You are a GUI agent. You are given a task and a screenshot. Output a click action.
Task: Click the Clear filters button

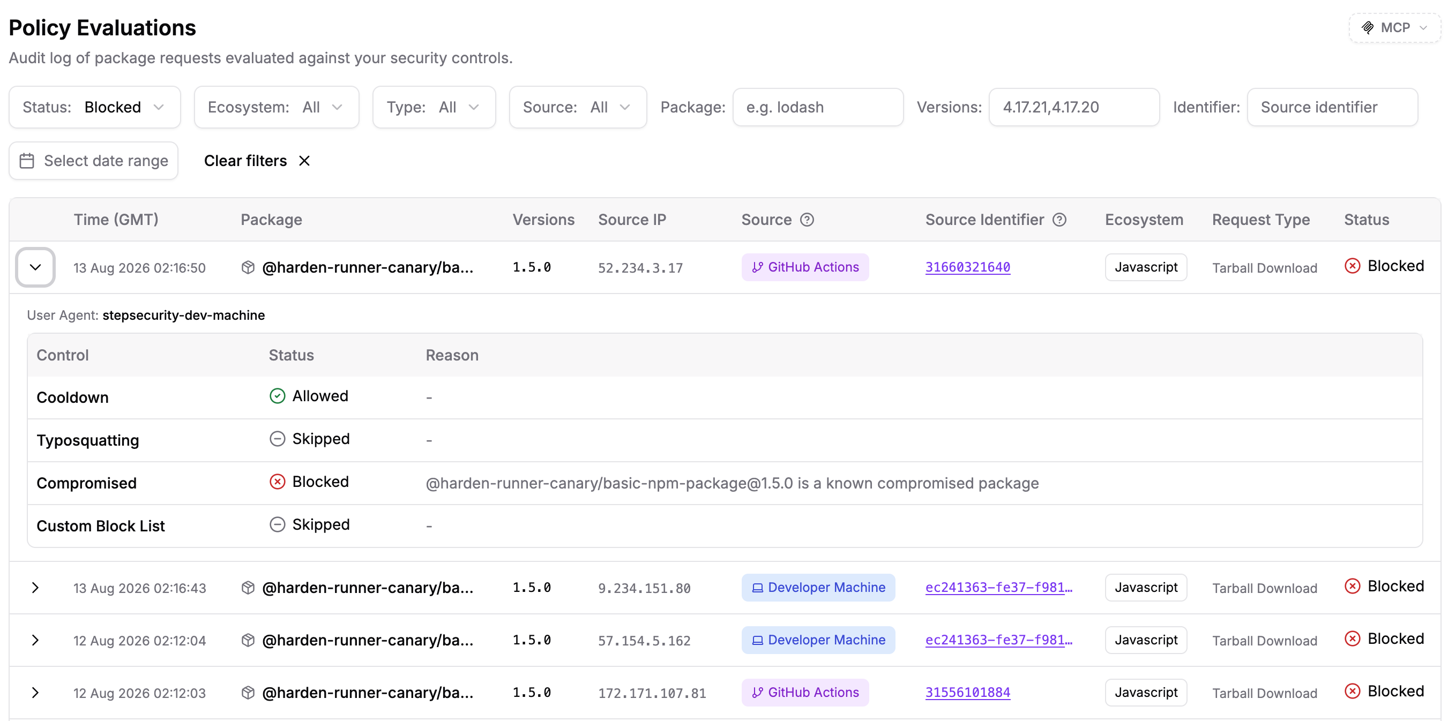pos(257,161)
